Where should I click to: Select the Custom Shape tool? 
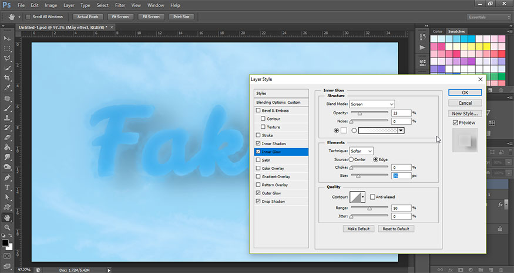7,207
